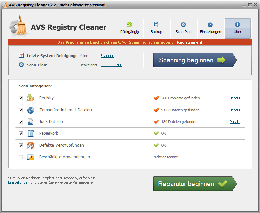Image resolution: width=260 pixels, height=213 pixels.
Task: Click the Papierkorb recycle bin icon
Action: pos(31,133)
